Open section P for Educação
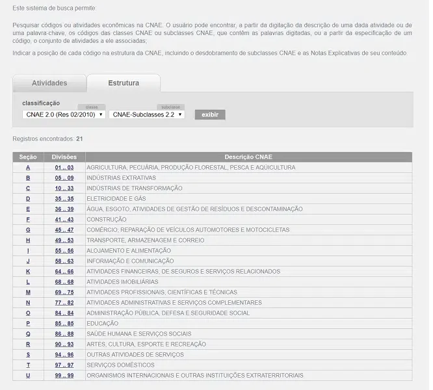This screenshot has width=433, height=390. (28, 324)
